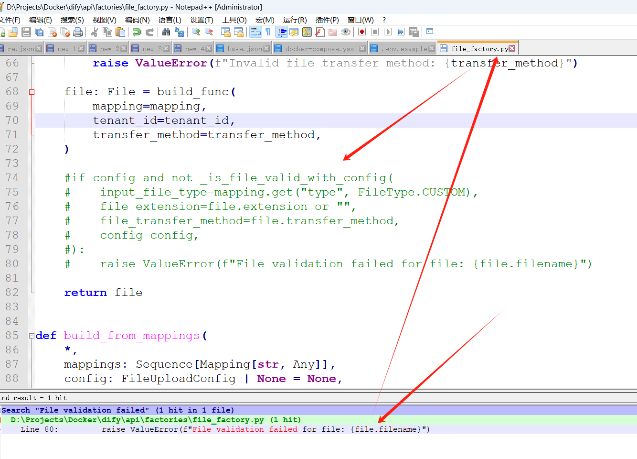Image resolution: width=637 pixels, height=459 pixels.
Task: Collapse the def build_from_mappings fold
Action: (x=32, y=336)
